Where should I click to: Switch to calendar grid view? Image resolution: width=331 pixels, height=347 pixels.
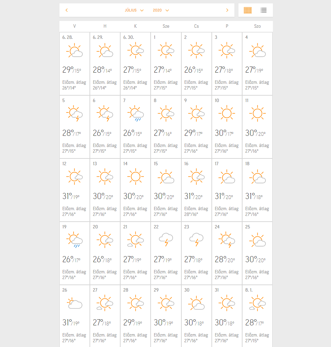pyautogui.click(x=248, y=10)
